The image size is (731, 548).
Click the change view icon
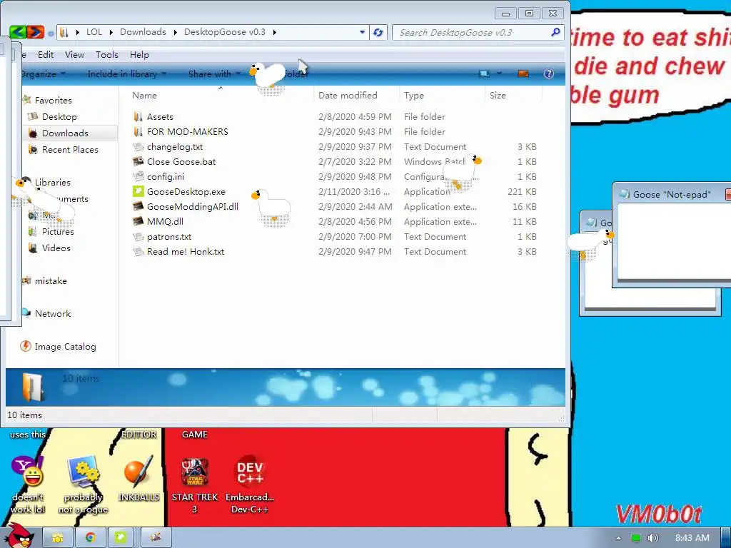485,73
